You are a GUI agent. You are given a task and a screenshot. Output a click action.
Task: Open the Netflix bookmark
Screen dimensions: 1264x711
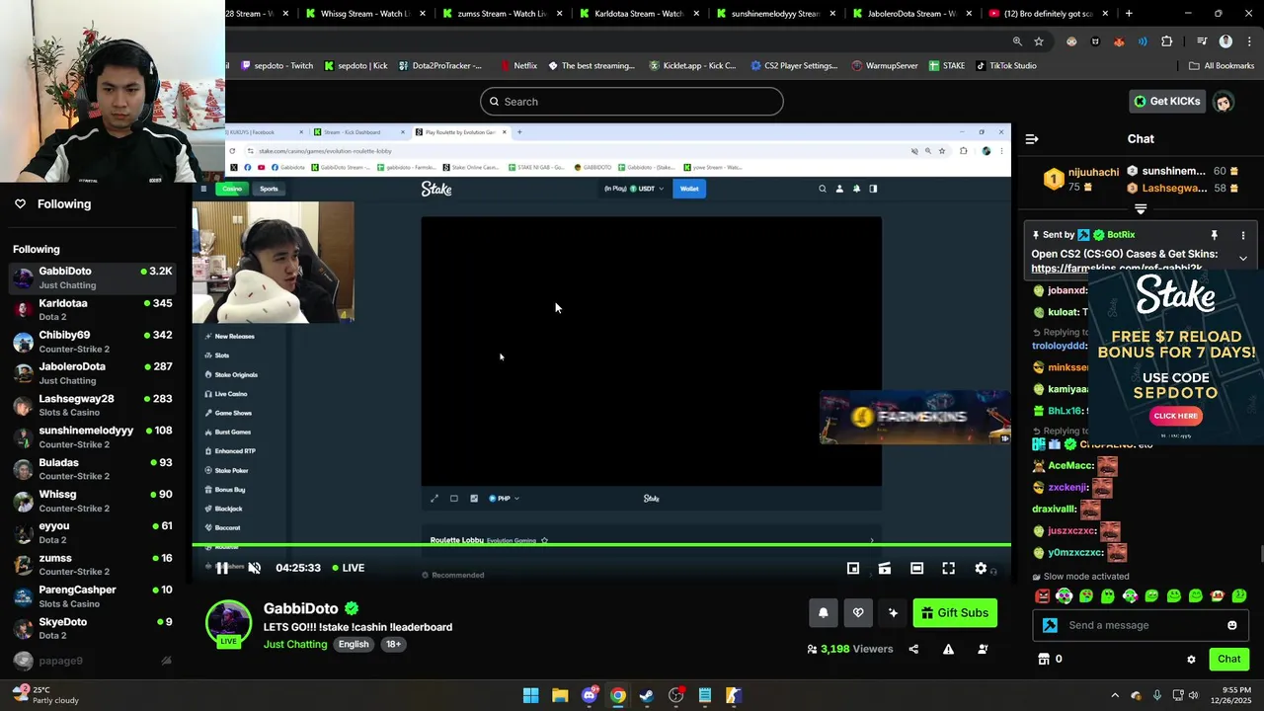pos(518,66)
